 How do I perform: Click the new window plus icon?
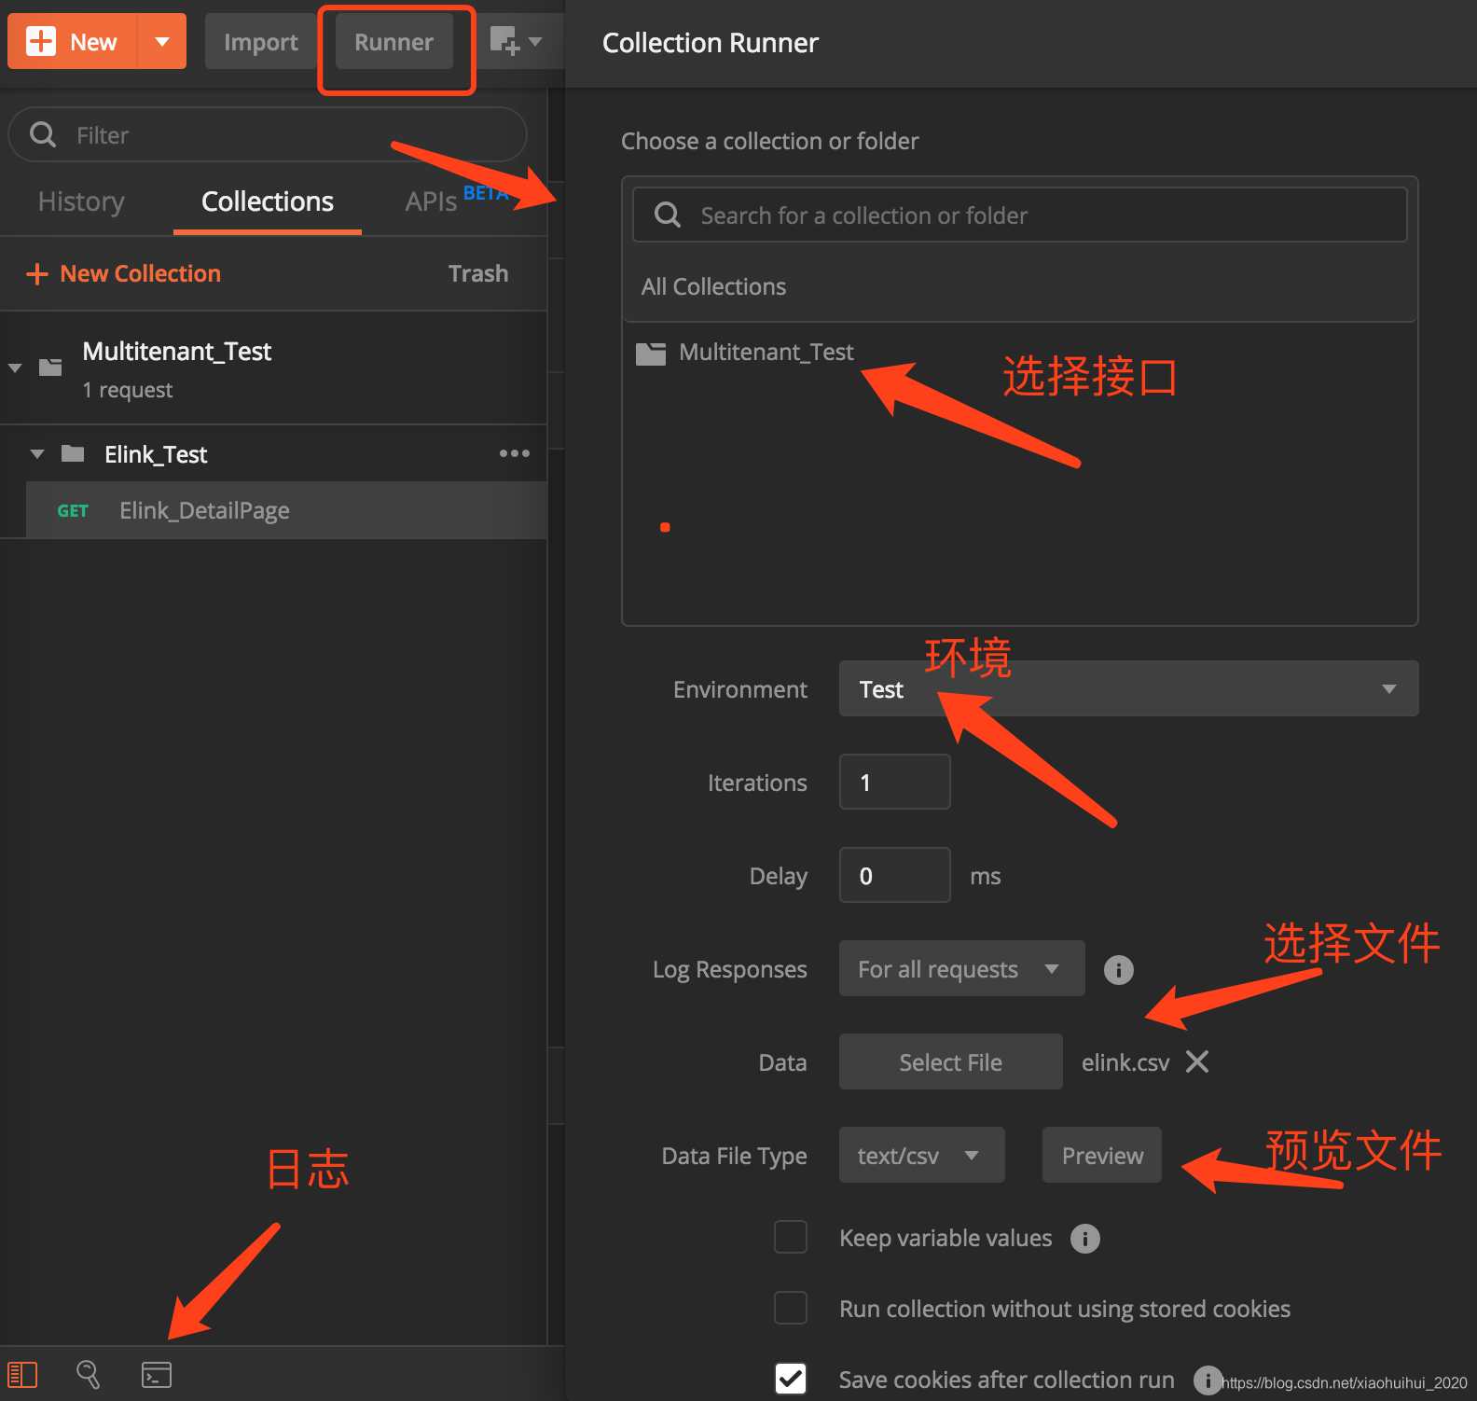(x=504, y=41)
